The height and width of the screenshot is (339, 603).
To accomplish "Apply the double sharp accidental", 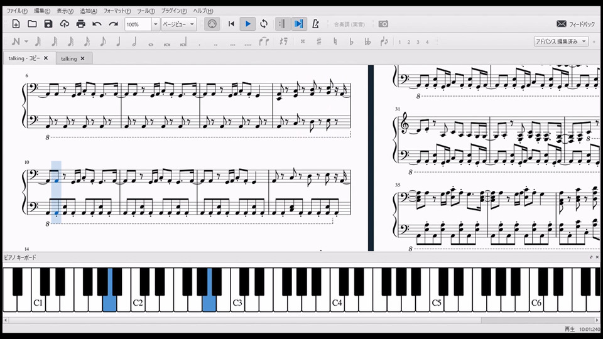I will coord(303,41).
